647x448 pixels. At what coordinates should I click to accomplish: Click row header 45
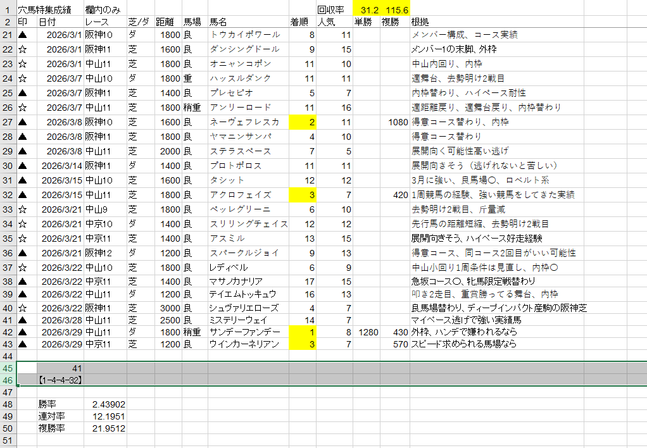click(x=8, y=368)
